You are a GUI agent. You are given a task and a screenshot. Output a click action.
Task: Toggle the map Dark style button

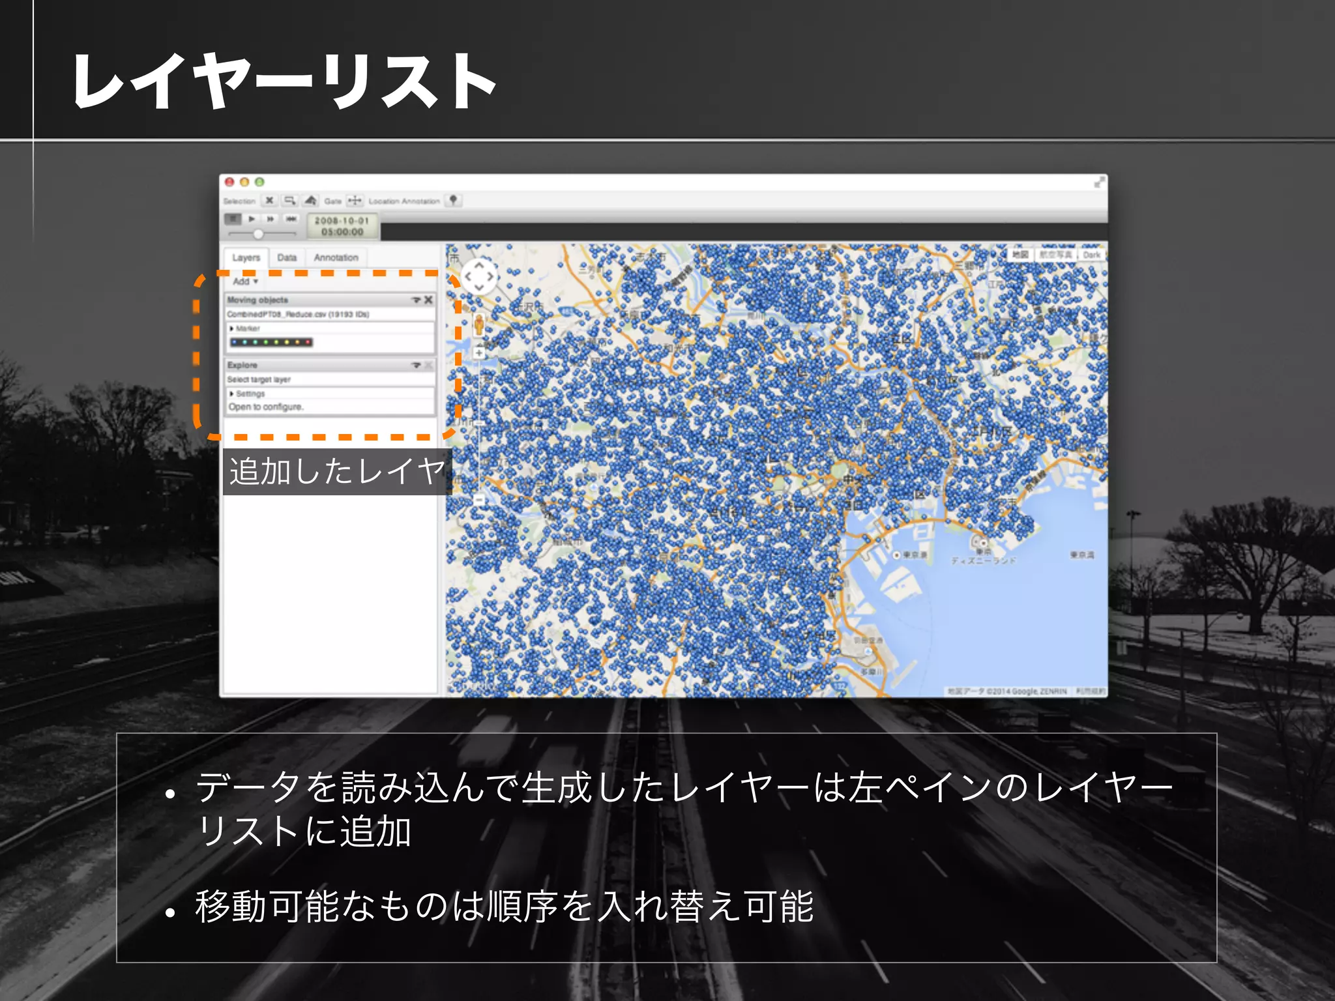point(1091,255)
